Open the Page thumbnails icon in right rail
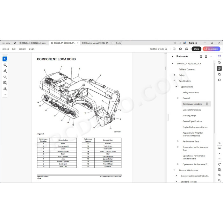The image size is (223, 223). 219,74
